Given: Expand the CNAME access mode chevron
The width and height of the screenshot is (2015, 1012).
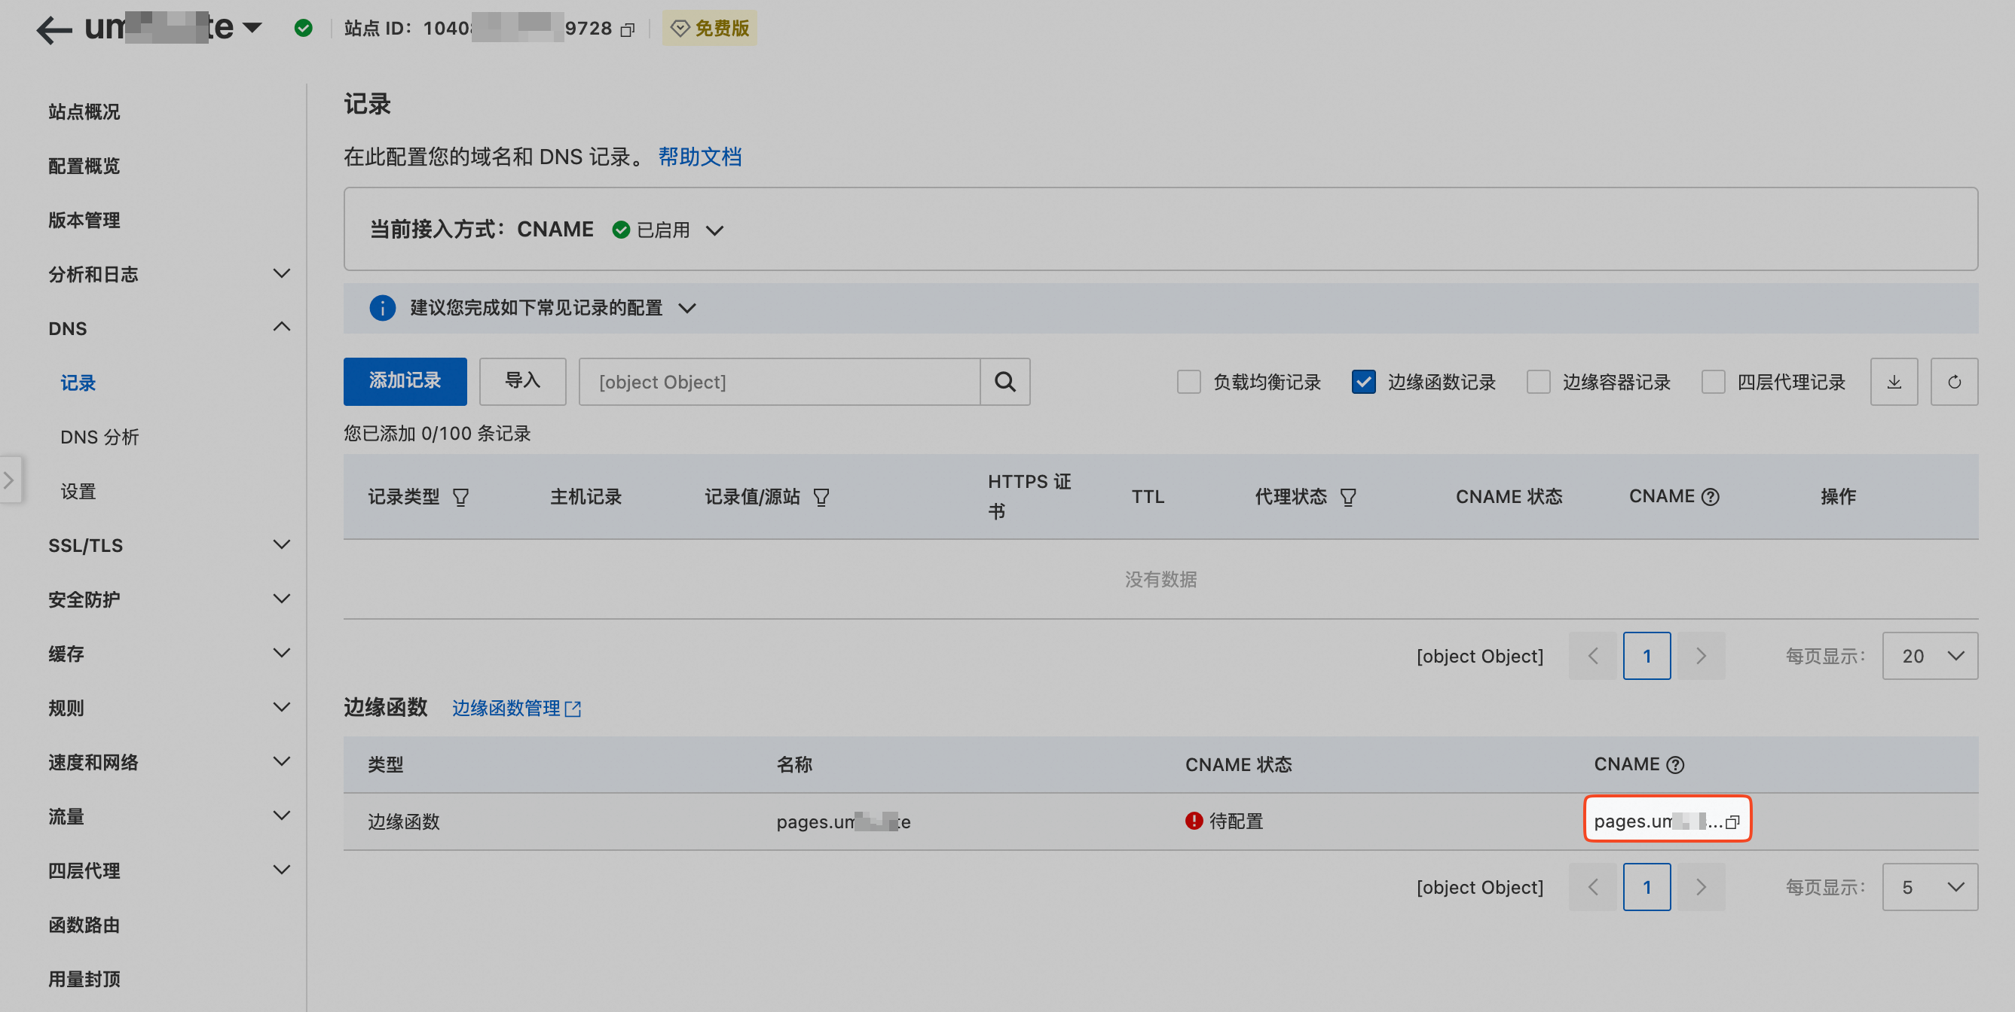Looking at the screenshot, I should coord(714,230).
